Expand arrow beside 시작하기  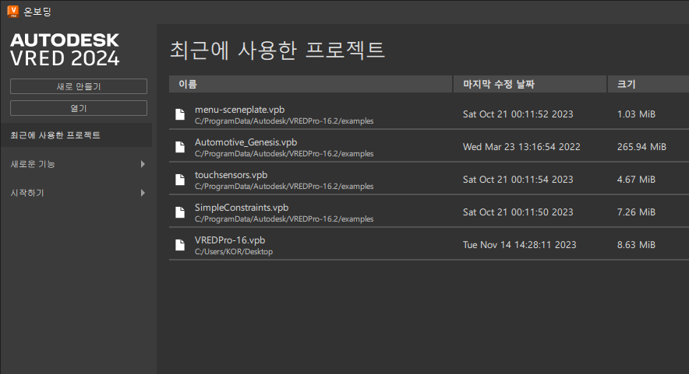click(143, 193)
